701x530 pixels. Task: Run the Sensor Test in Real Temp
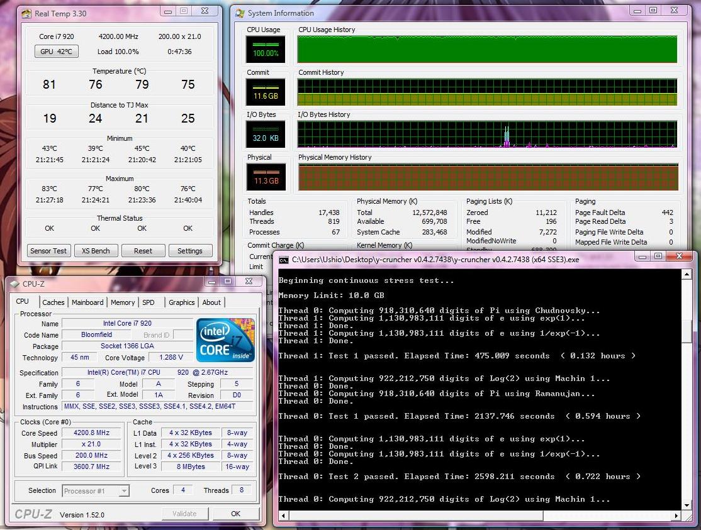(x=48, y=251)
